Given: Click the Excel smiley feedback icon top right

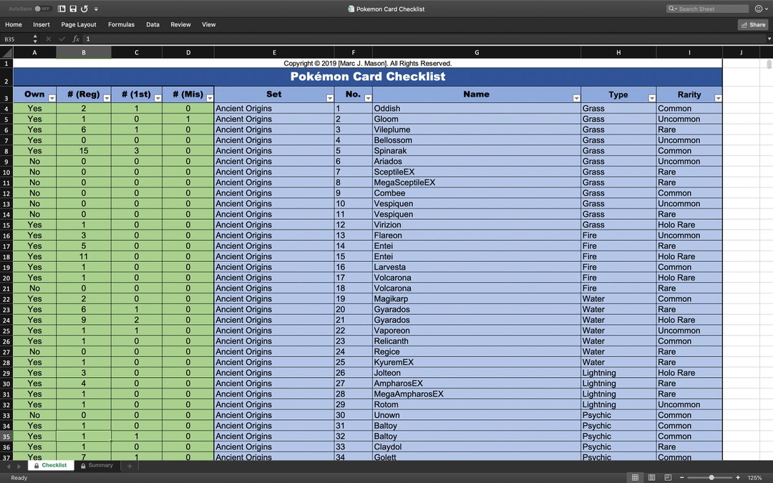Looking at the screenshot, I should point(757,9).
